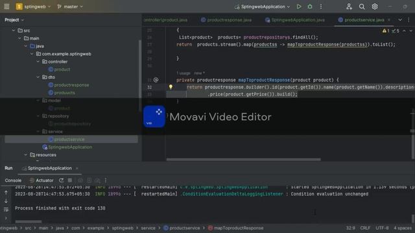415x233 pixels.
Task: Open editor tabs options menu
Action: pos(409,20)
